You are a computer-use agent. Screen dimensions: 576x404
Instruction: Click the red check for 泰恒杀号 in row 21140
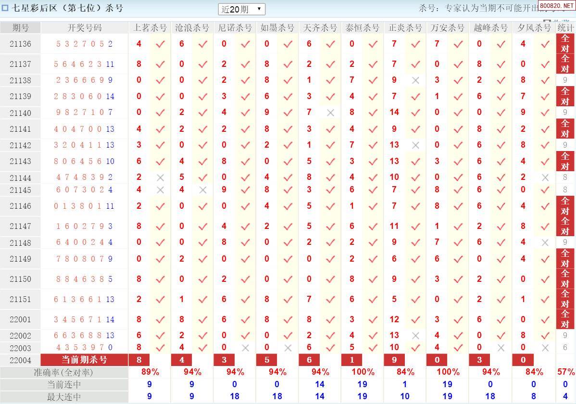coord(373,113)
